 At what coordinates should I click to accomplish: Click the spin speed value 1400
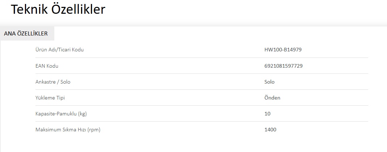[x=270, y=130]
